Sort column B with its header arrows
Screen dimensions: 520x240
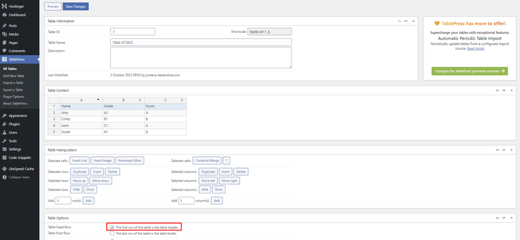[x=140, y=100]
